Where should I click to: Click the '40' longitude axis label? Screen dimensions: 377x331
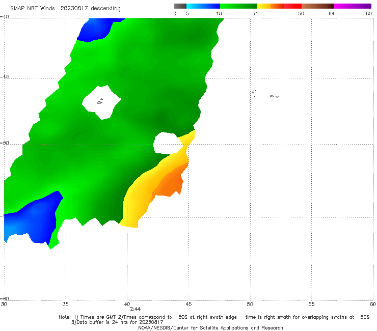pos(127,304)
